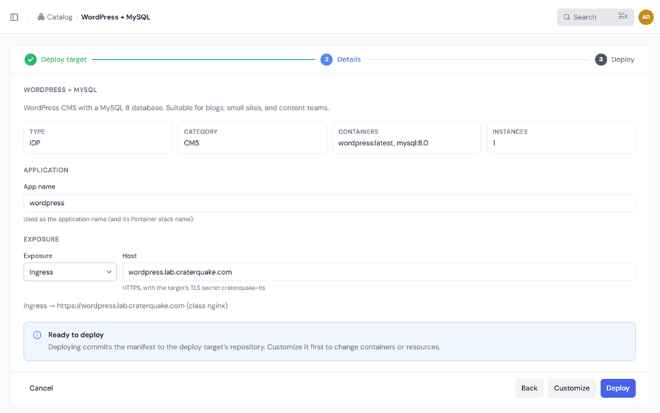Click the Ready to deploy heading

point(76,335)
